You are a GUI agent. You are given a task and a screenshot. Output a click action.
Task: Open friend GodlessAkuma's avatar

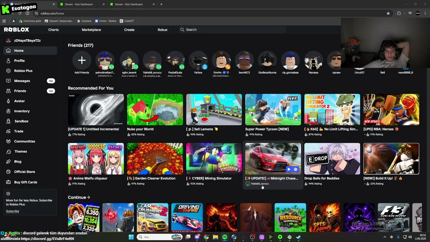pyautogui.click(x=267, y=61)
